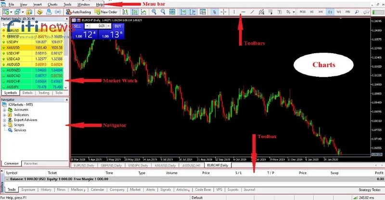Activate the standard cursor tool
Screen dimensions: 385x200
click(x=214, y=12)
